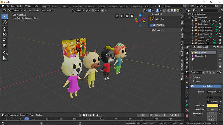Open the Playback dropdown in timeline

click(13, 115)
